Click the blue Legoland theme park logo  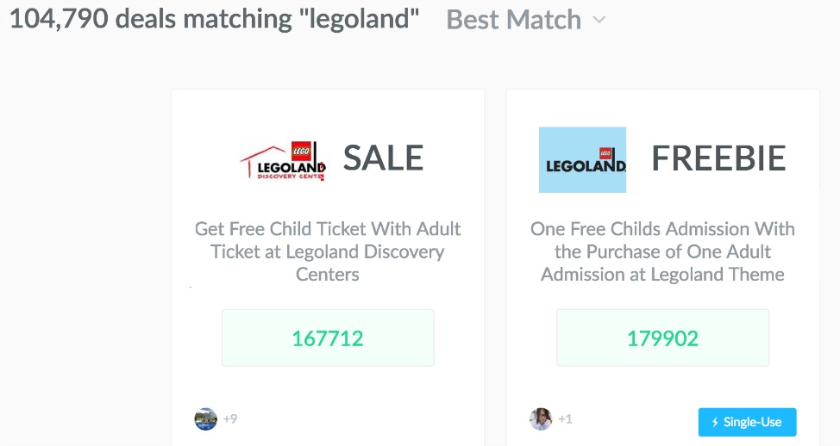582,160
